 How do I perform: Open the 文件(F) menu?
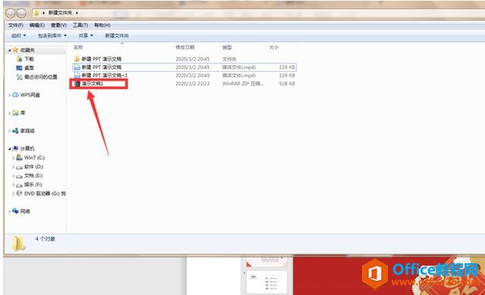(16, 25)
